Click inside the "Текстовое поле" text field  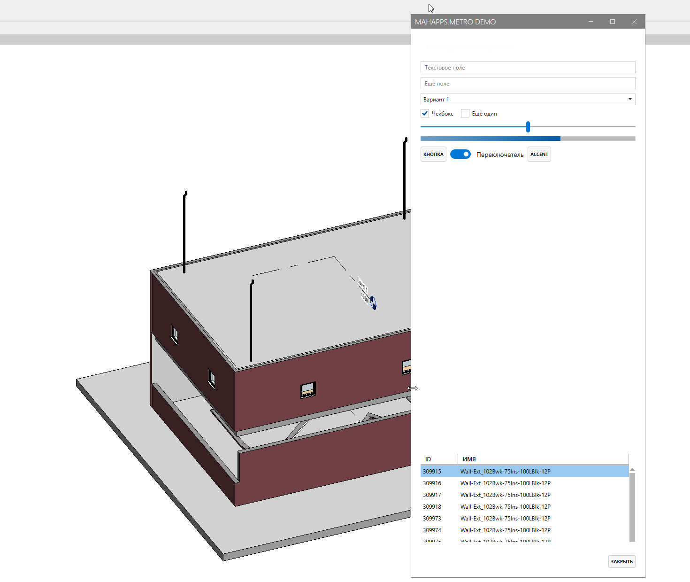click(x=527, y=67)
